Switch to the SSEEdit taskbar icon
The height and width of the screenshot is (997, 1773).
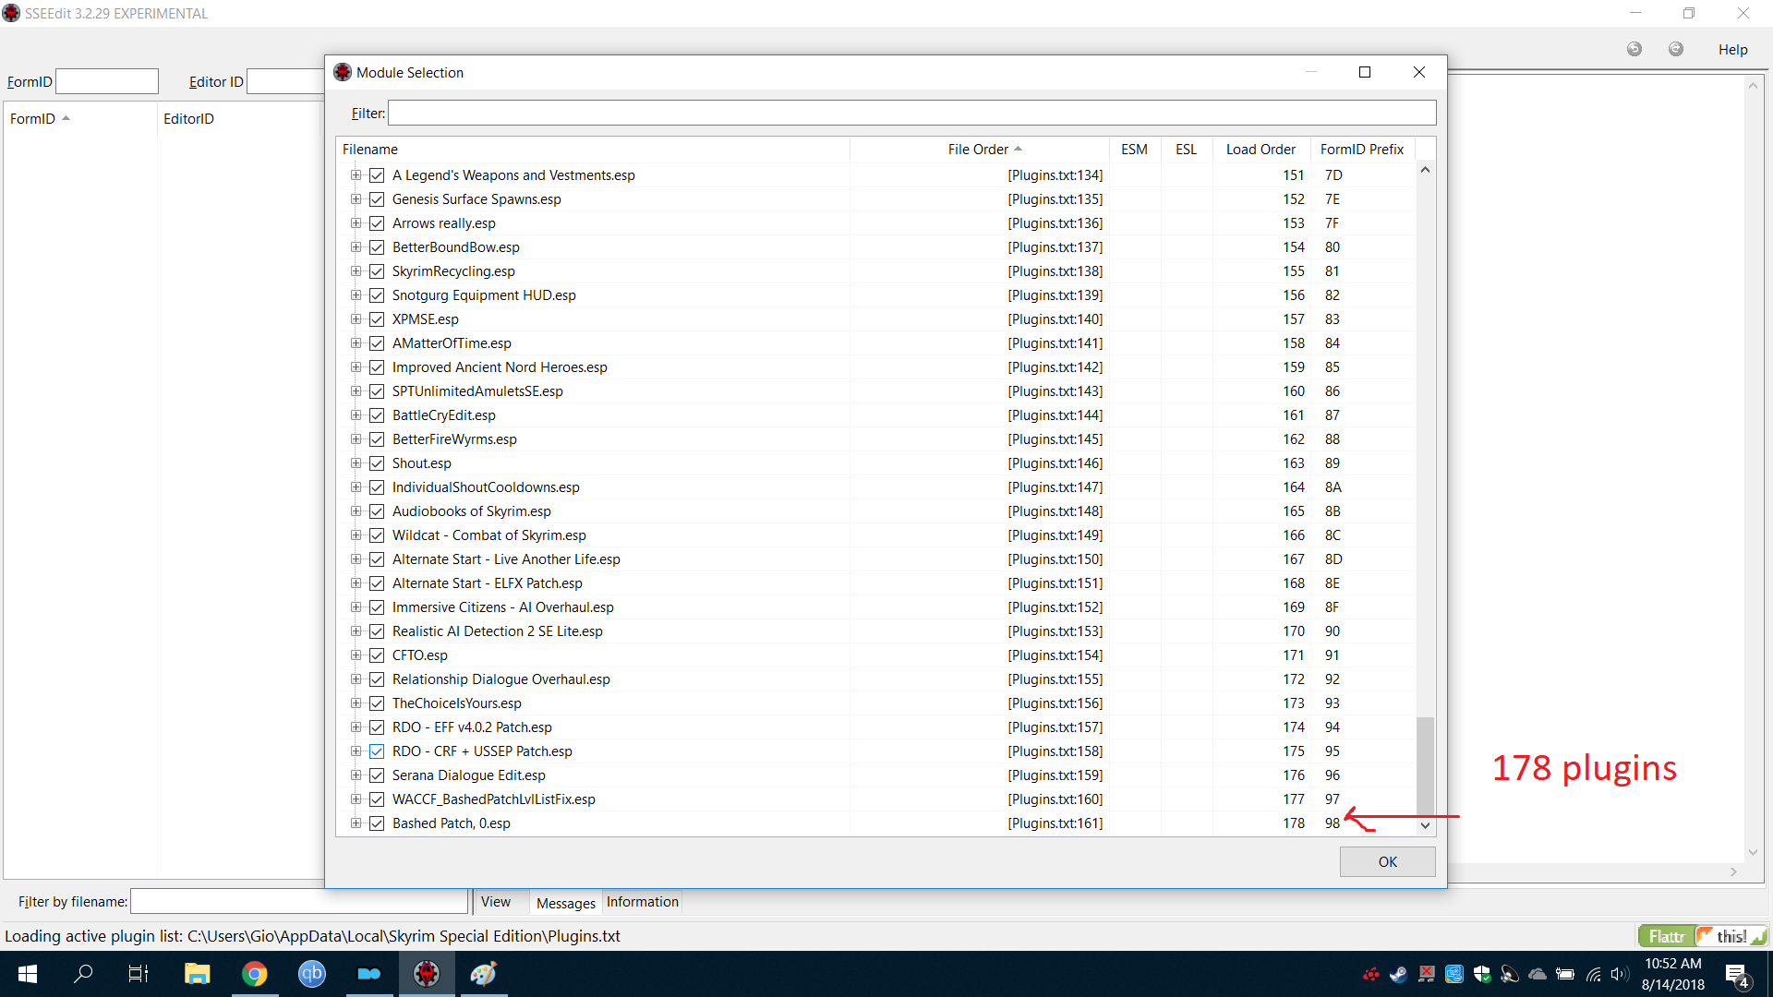pyautogui.click(x=426, y=974)
